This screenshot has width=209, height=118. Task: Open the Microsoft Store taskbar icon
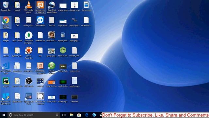click(79, 115)
